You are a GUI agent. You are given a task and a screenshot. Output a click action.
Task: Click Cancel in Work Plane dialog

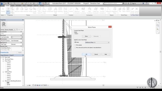[x=96, y=54]
